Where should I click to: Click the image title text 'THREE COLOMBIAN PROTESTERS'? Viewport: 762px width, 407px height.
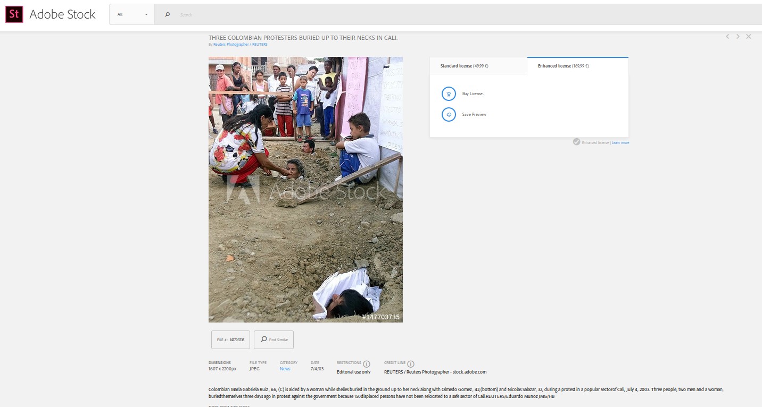pyautogui.click(x=303, y=38)
